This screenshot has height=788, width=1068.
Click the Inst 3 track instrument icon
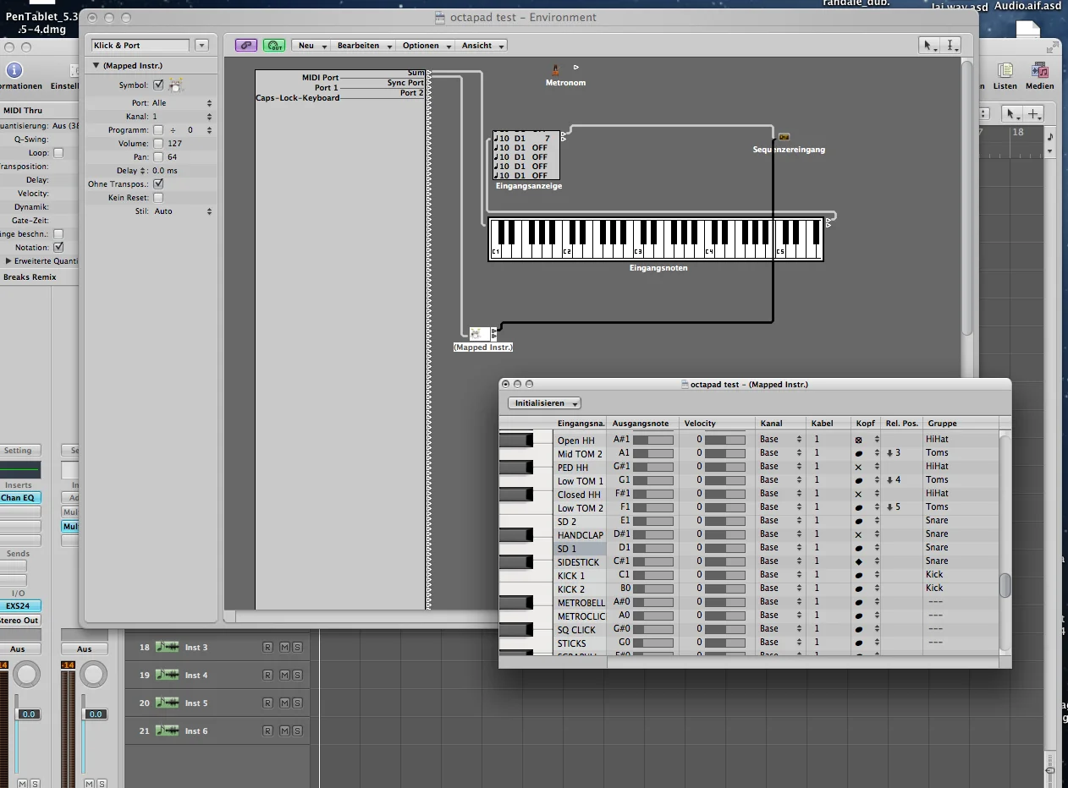tap(168, 648)
